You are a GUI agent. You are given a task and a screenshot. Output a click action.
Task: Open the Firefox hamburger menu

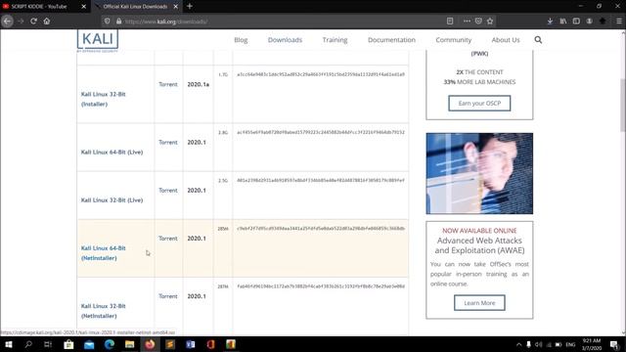(x=619, y=22)
